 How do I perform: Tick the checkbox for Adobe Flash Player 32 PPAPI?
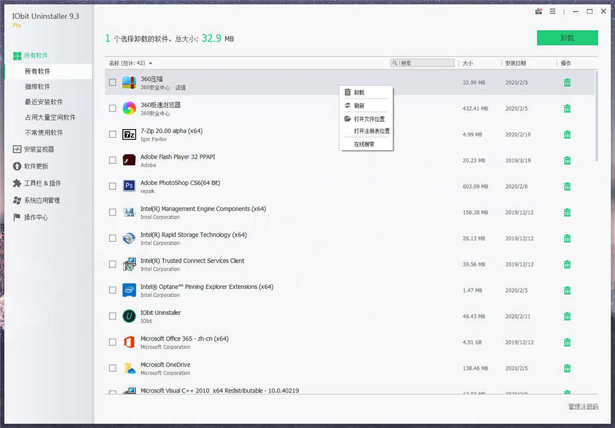tap(113, 160)
